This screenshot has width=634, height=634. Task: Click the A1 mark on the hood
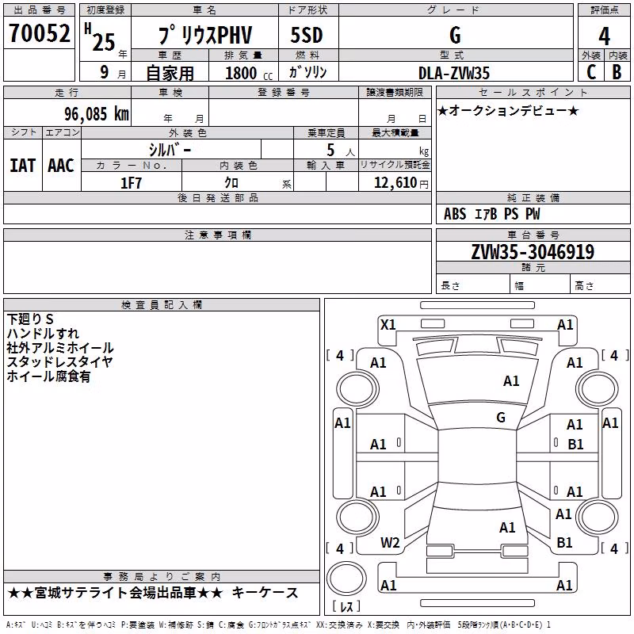(511, 381)
